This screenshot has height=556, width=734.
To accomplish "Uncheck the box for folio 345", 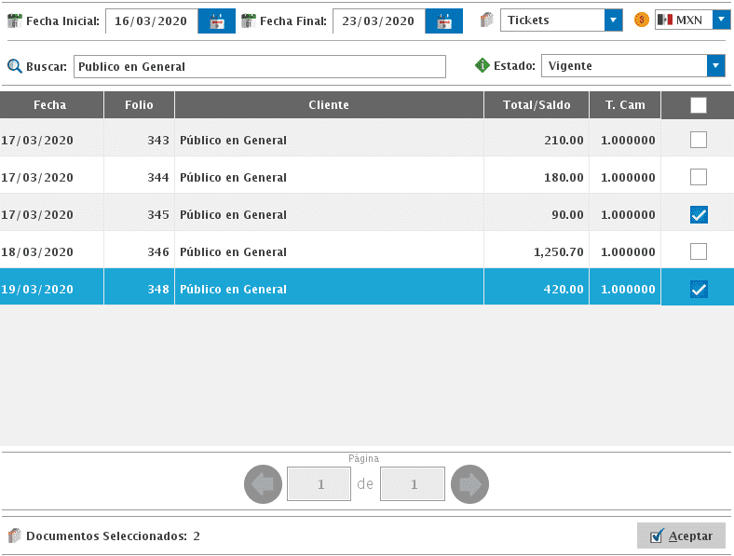I will (698, 215).
